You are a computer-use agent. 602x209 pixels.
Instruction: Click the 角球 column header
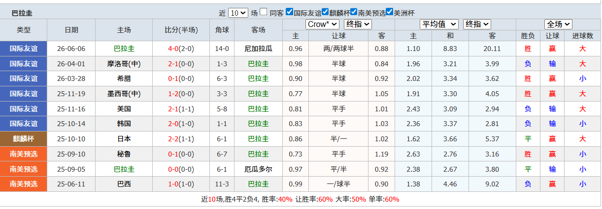[x=222, y=30]
